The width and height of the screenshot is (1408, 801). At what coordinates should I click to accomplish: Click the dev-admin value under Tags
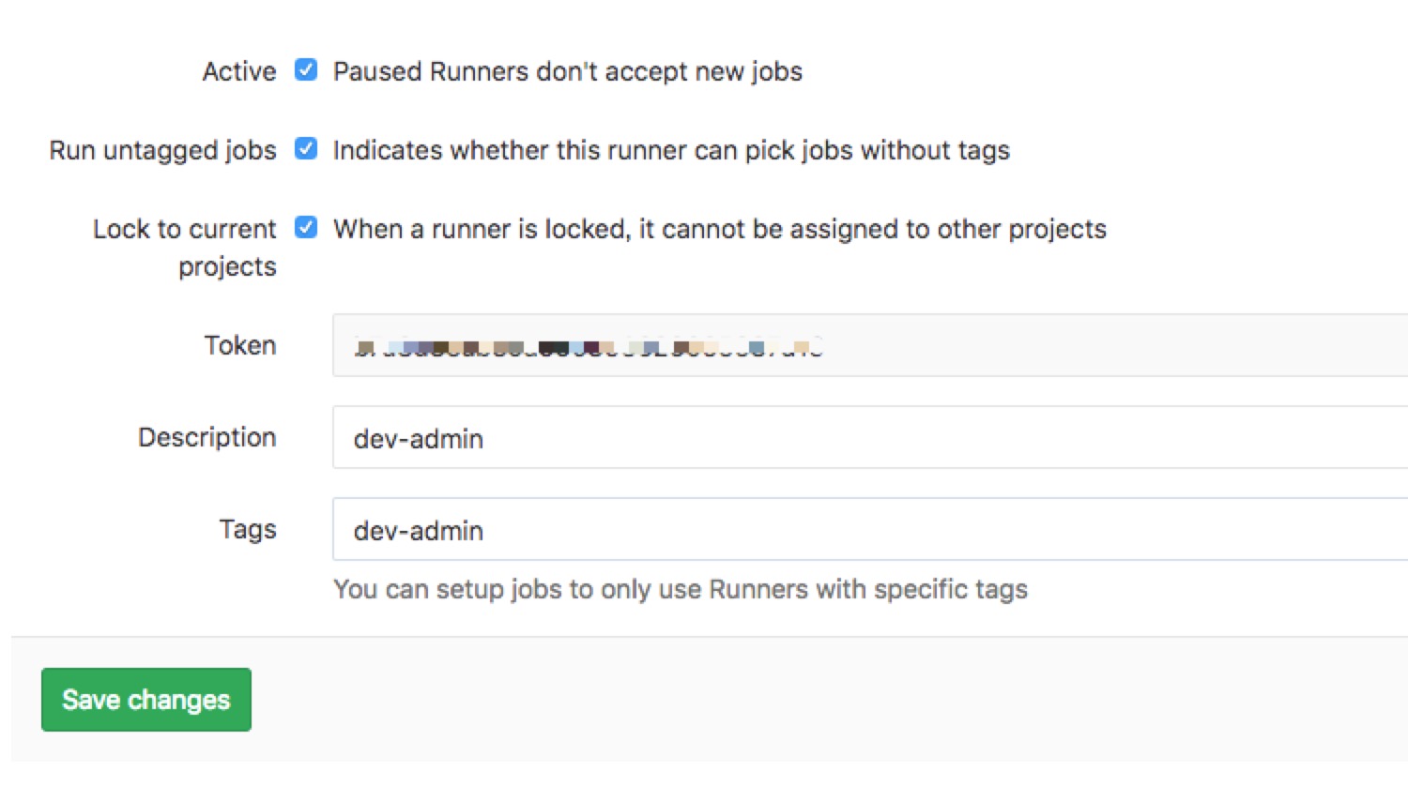point(418,530)
